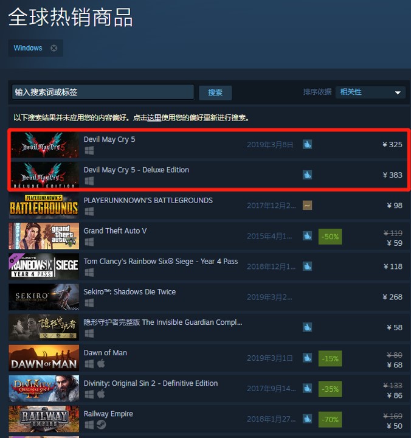The image size is (411, 438).
Task: Focus the search term or tag input field
Action: 103,92
